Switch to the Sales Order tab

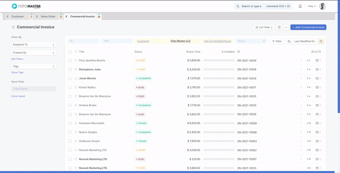pos(48,17)
